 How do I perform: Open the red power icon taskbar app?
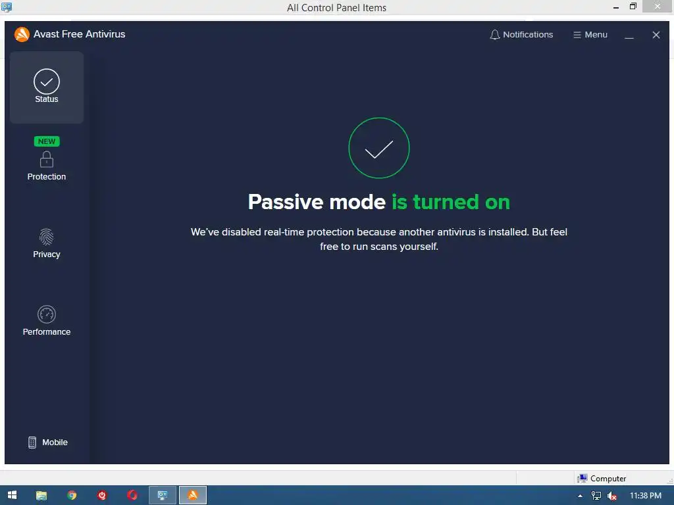pyautogui.click(x=102, y=495)
